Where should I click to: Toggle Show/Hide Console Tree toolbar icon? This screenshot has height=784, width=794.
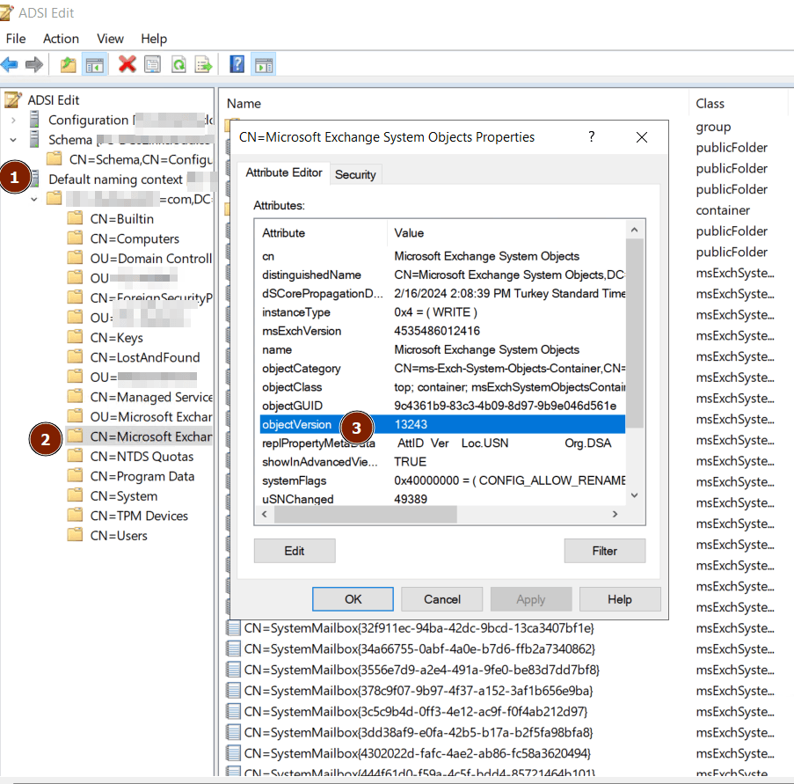(94, 64)
